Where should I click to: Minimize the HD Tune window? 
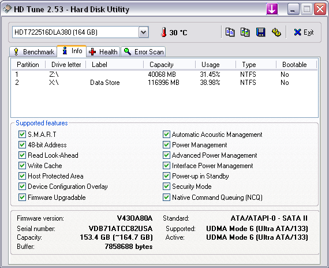click(x=293, y=9)
